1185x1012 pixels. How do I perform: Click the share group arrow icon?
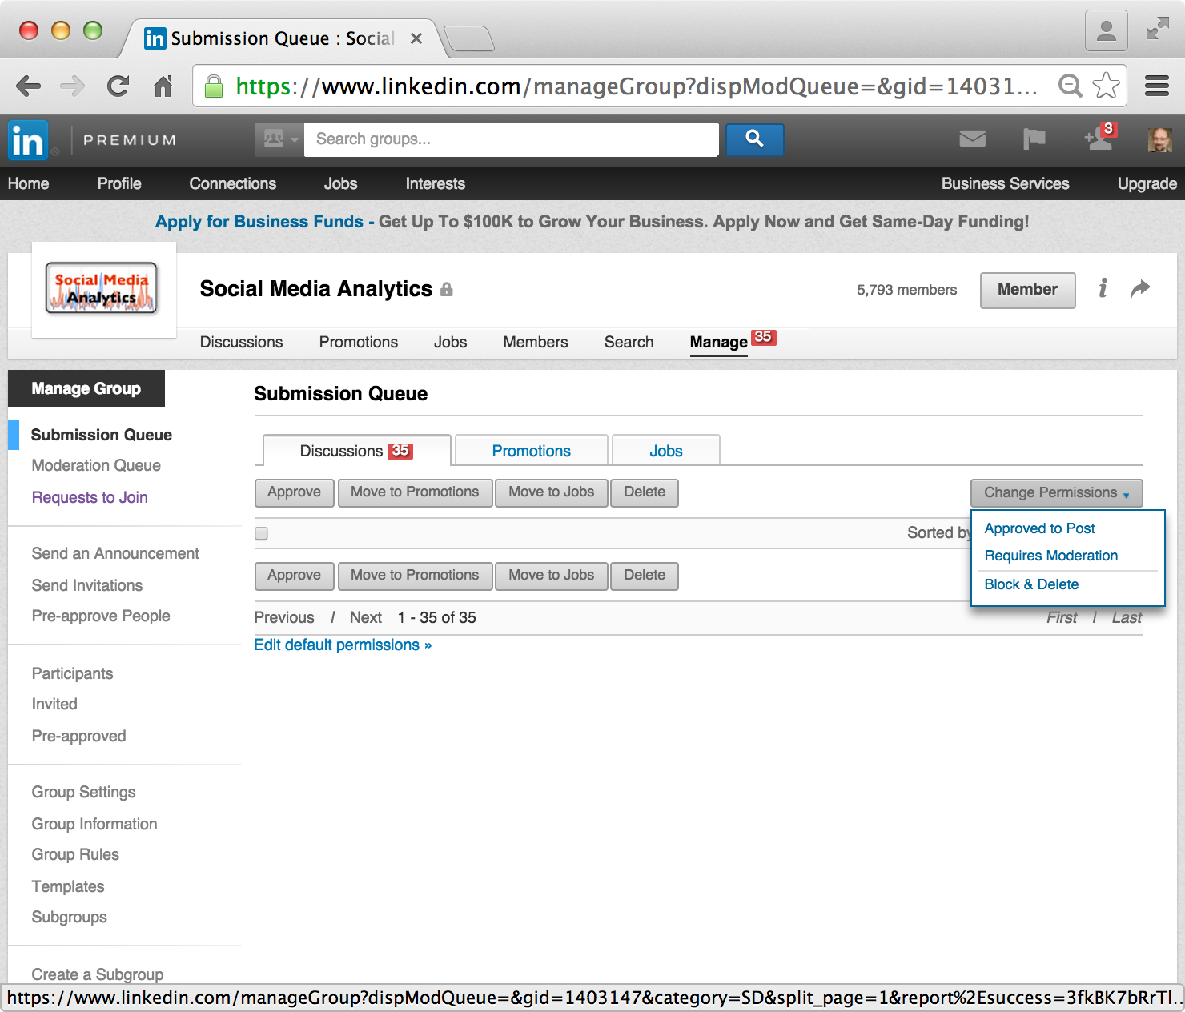[x=1140, y=288]
